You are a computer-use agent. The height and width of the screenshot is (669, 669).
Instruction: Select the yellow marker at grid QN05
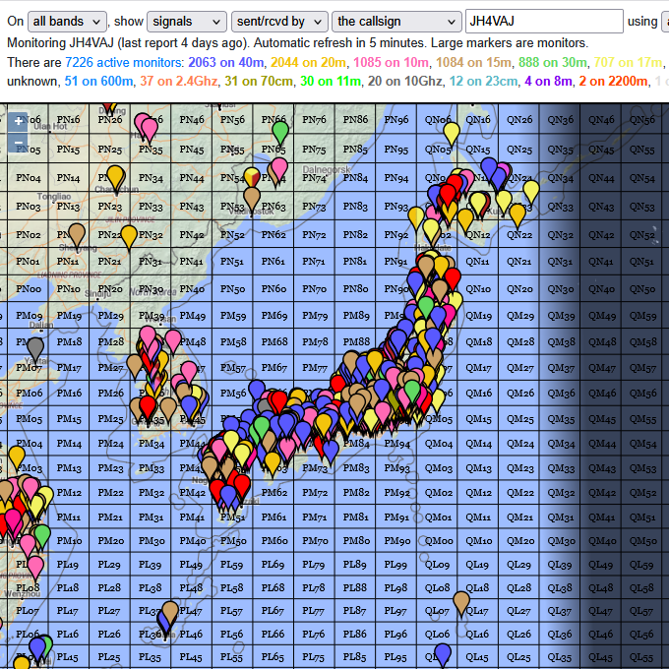click(451, 132)
